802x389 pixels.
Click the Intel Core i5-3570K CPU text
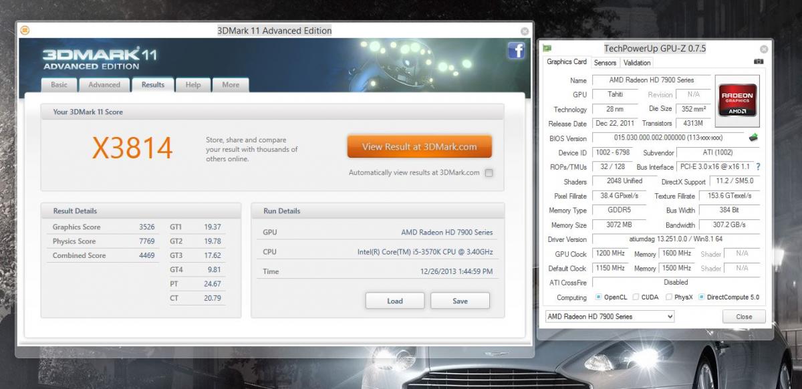425,252
